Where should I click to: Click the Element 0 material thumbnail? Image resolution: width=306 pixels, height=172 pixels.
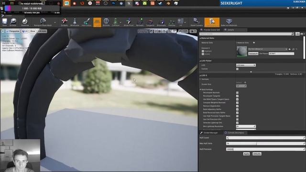click(x=242, y=51)
